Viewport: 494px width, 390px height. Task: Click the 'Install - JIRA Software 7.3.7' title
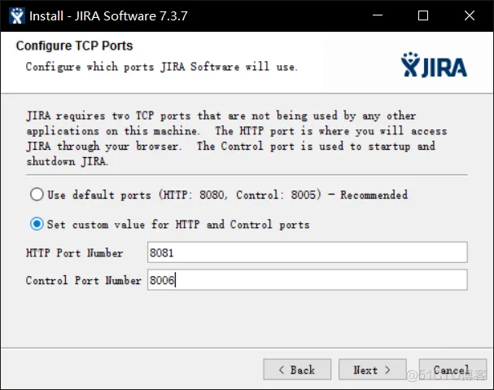tap(108, 16)
